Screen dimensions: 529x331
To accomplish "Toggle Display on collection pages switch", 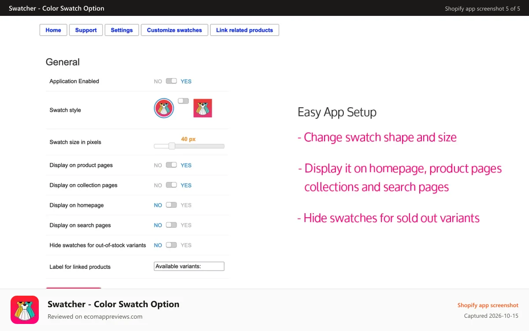I will 171,185.
